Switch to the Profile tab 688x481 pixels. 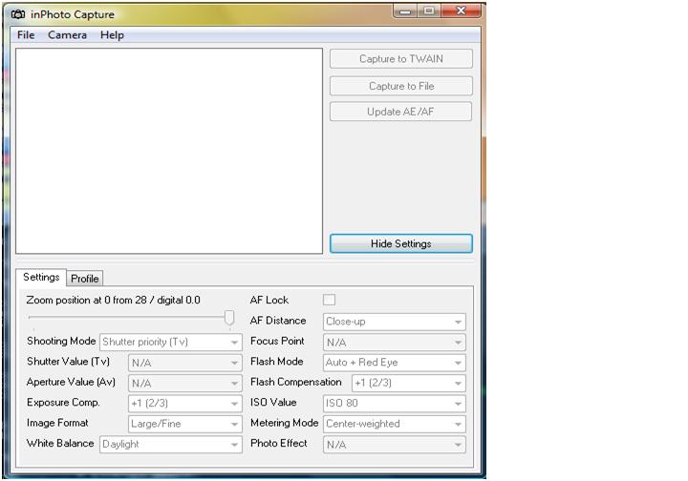[85, 279]
